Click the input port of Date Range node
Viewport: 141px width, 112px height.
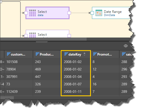[92, 13]
